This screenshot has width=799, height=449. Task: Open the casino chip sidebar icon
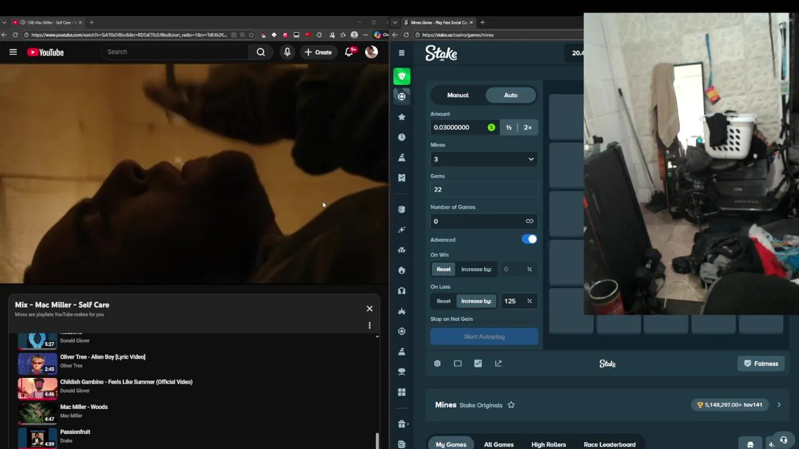pyautogui.click(x=402, y=96)
